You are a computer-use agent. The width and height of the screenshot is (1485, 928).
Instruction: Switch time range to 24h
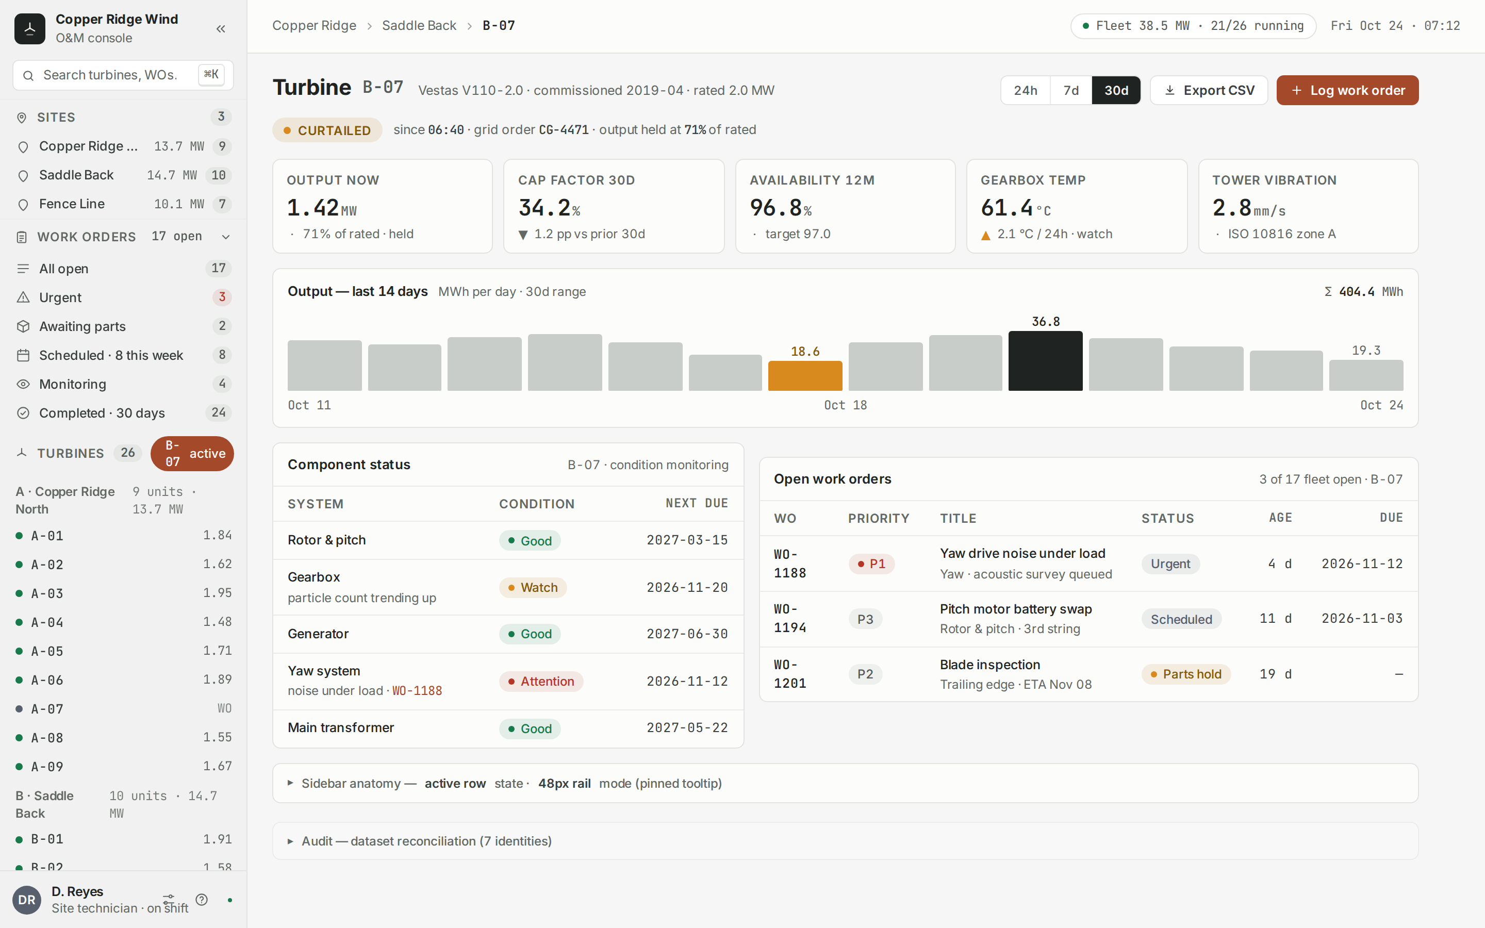[x=1026, y=90]
